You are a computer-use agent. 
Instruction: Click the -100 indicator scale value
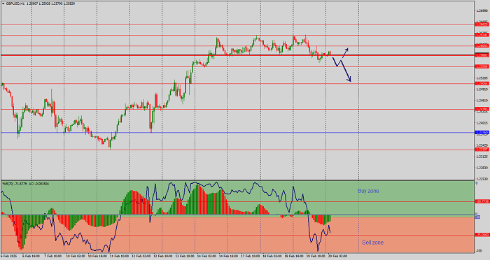[x=478, y=251]
